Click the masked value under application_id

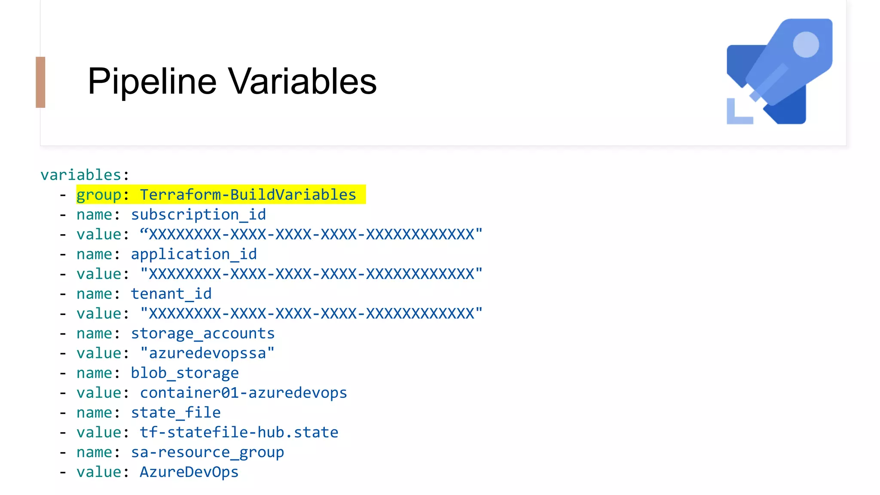[x=311, y=274]
